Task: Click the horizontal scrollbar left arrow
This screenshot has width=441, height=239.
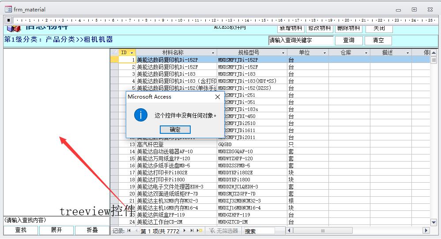Action: tap(289, 231)
